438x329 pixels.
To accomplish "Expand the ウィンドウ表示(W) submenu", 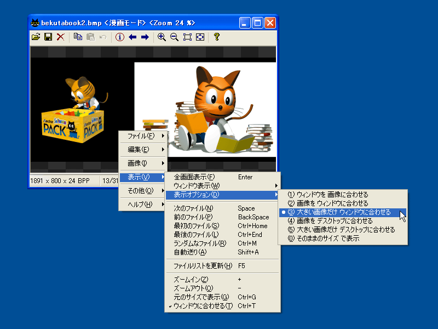I will tap(223, 186).
